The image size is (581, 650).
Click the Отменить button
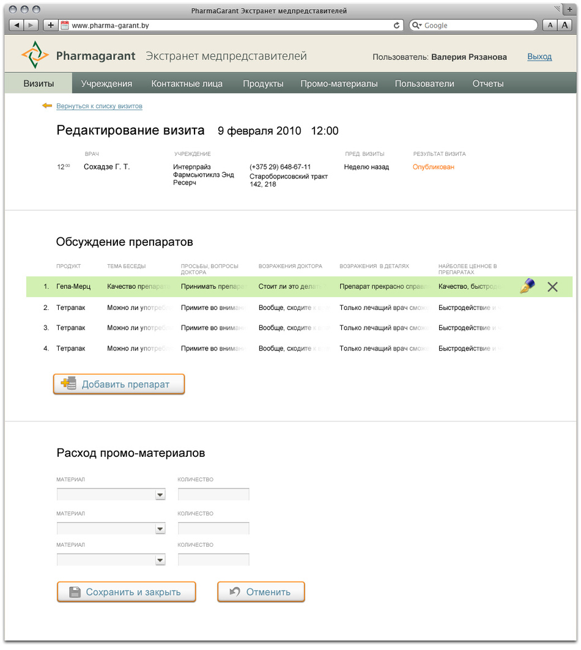click(x=261, y=592)
